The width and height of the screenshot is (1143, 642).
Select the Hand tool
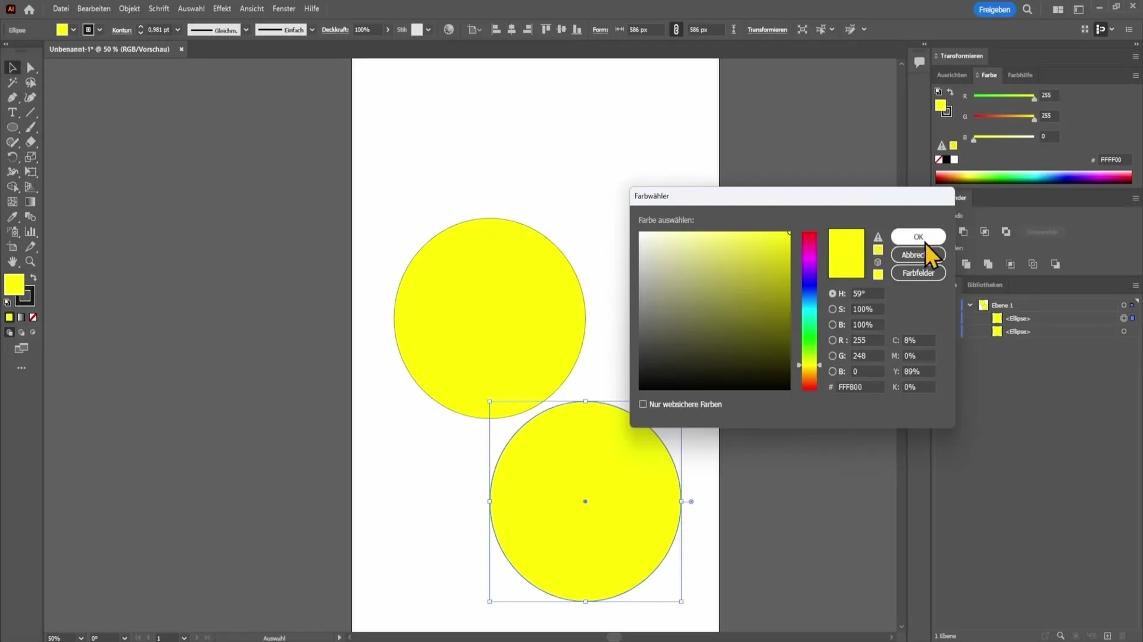[12, 262]
